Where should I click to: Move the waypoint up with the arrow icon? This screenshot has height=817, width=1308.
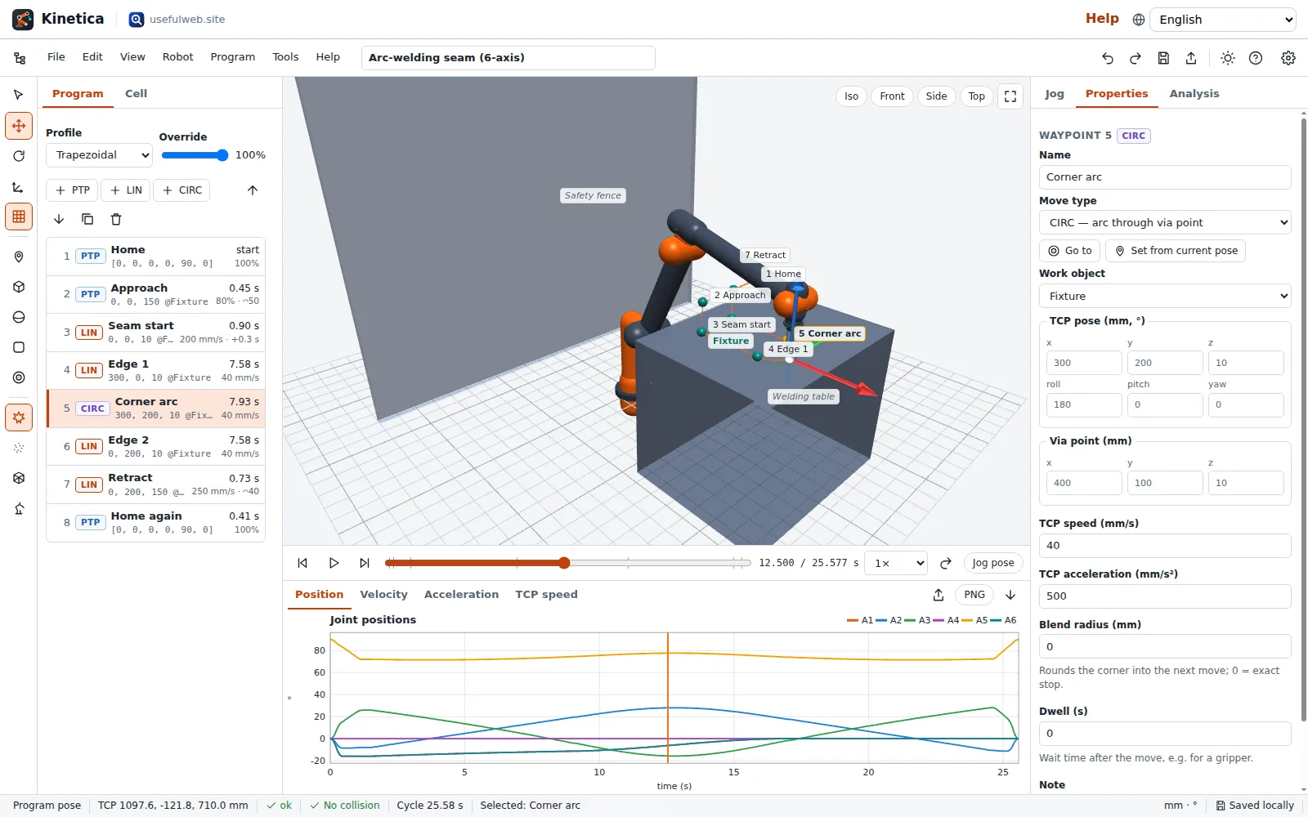coord(253,190)
